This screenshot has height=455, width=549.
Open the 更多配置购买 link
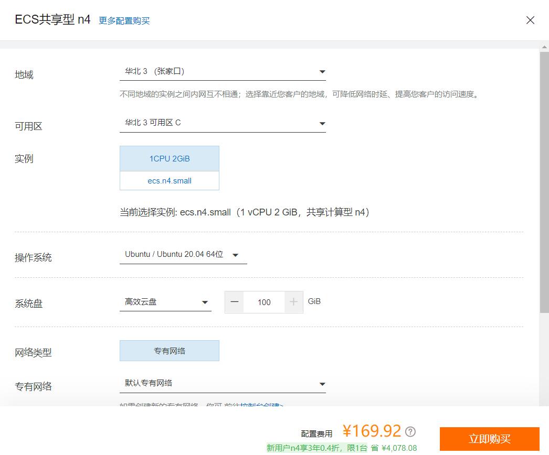click(x=124, y=20)
